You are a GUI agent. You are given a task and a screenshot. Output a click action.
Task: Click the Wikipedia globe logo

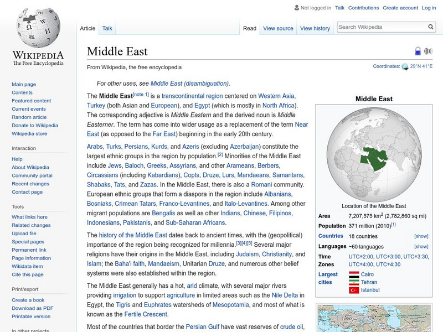click(38, 27)
